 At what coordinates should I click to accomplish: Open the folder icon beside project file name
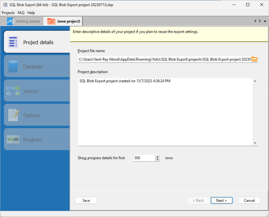254,59
